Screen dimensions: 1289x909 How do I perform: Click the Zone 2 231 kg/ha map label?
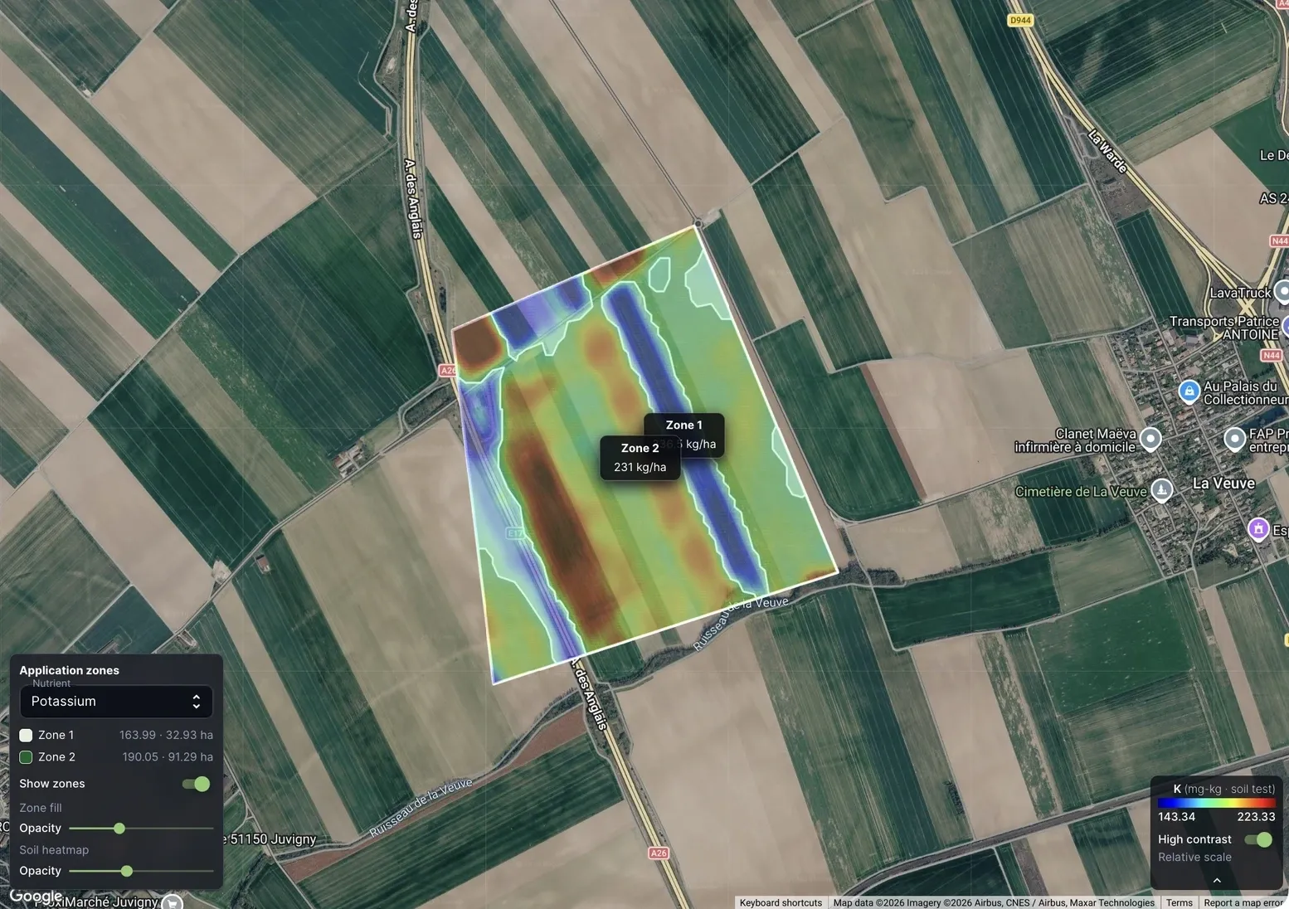pyautogui.click(x=640, y=458)
